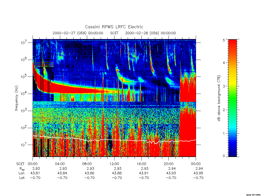Click the 'Uiowa 20110504' footer stamp
The image size is (261, 196).
253,195
